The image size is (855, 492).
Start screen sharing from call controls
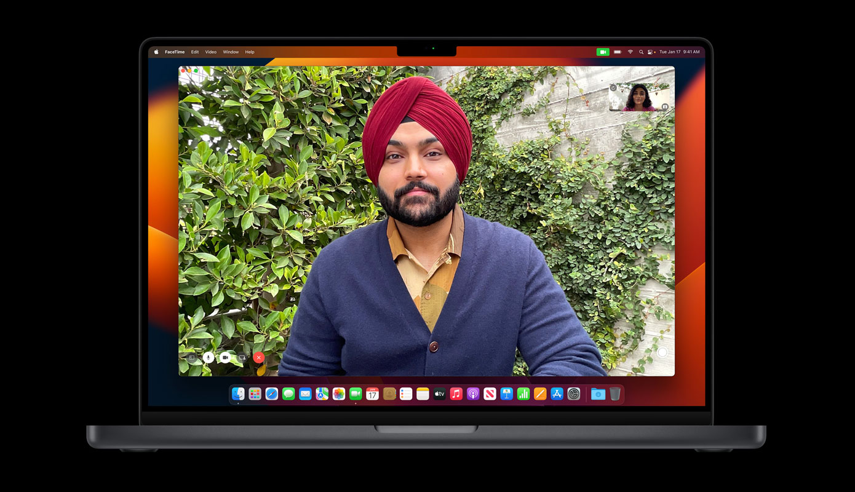coord(242,357)
